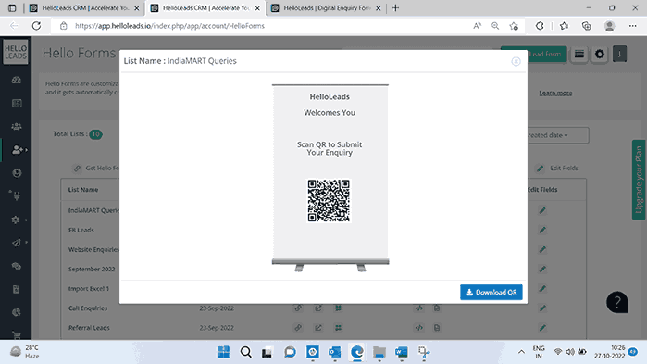Viewport: 647px width, 364px height.
Task: Open the campaigns paper plane icon in sidebar
Action: pyautogui.click(x=17, y=243)
